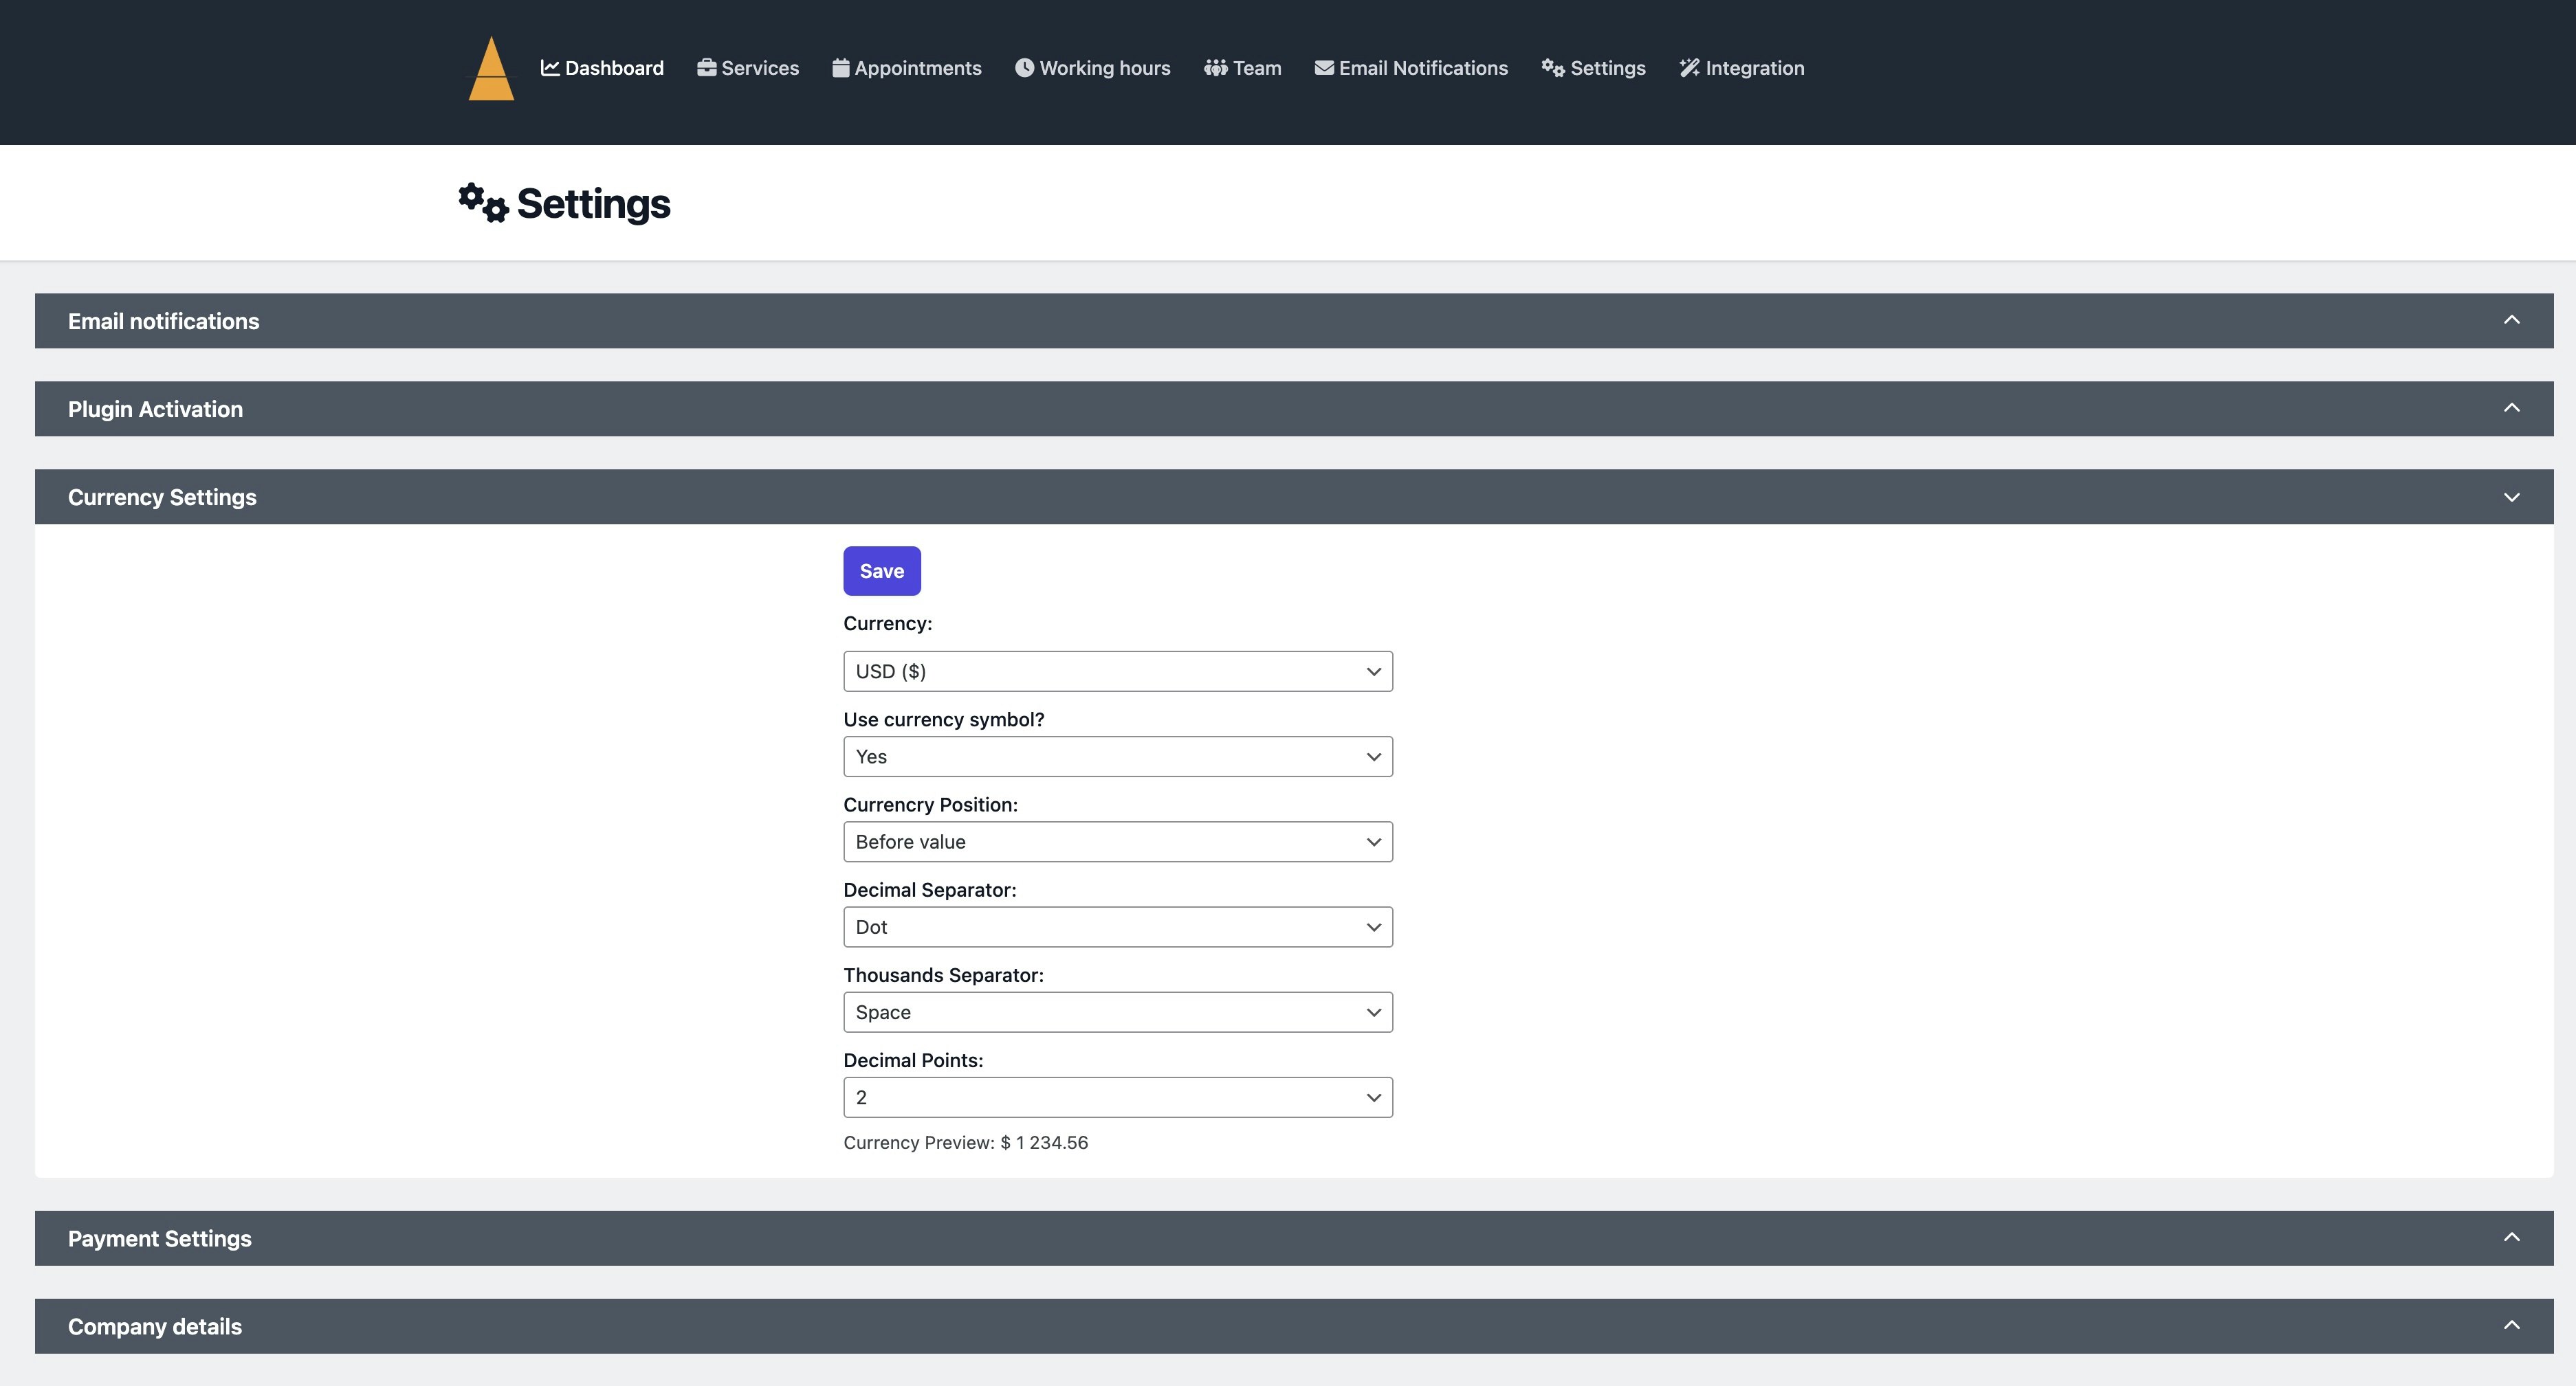The width and height of the screenshot is (2576, 1386).
Task: Click the Plugin Activation accordion title
Action: point(155,409)
